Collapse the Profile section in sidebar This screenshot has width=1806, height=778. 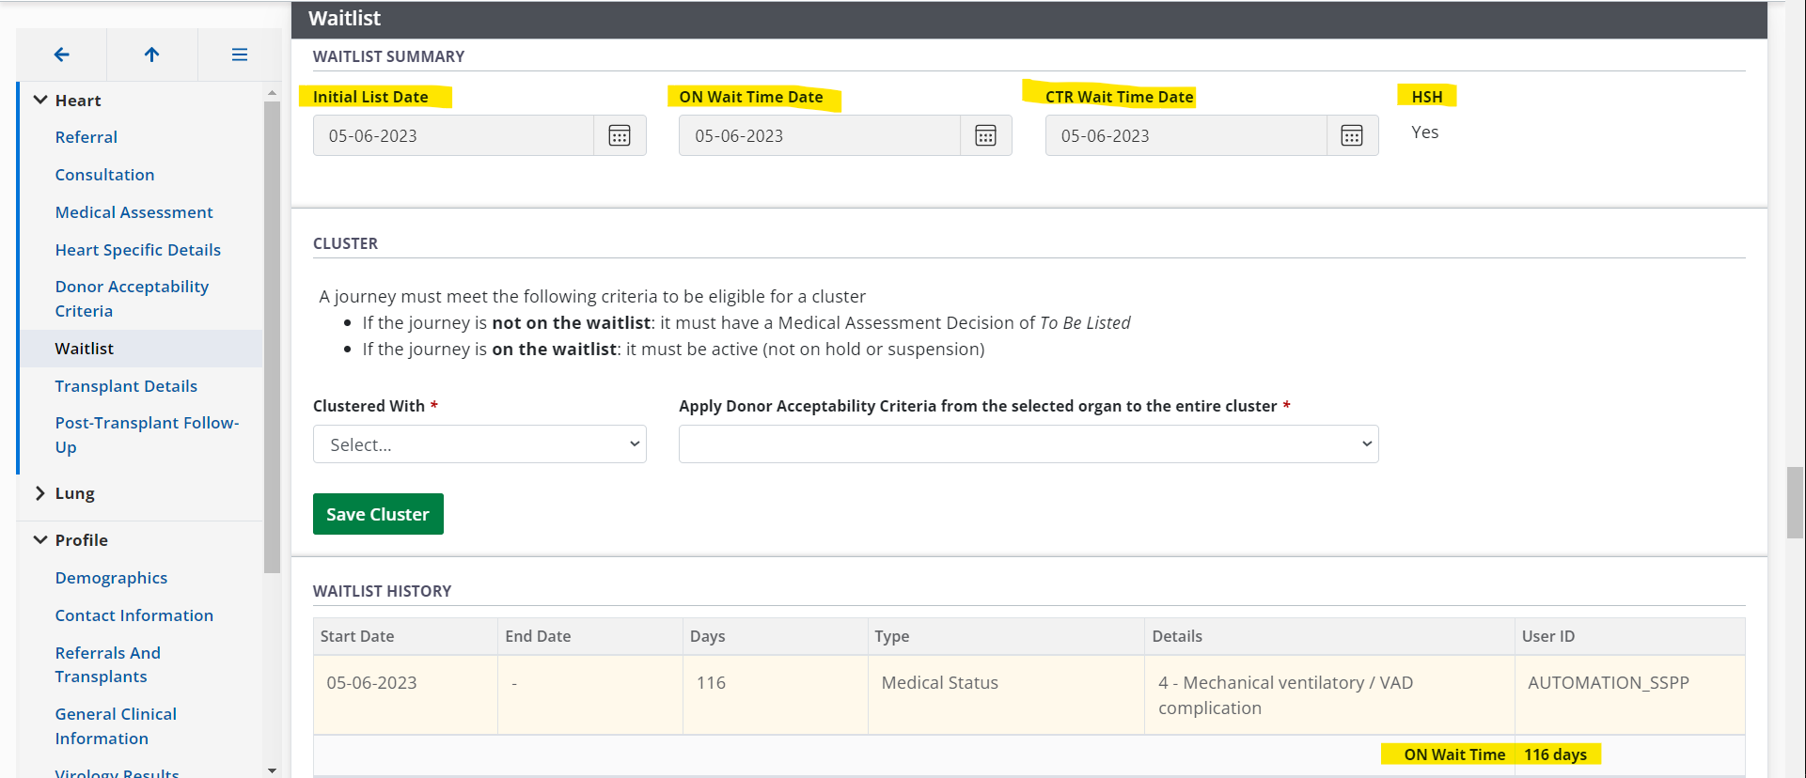click(40, 539)
